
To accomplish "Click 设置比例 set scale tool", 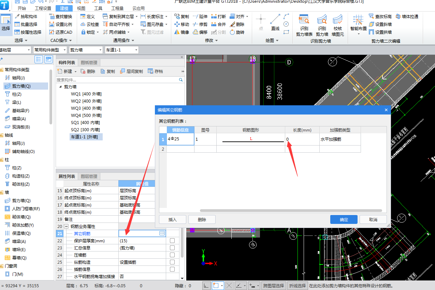I will [61, 24].
